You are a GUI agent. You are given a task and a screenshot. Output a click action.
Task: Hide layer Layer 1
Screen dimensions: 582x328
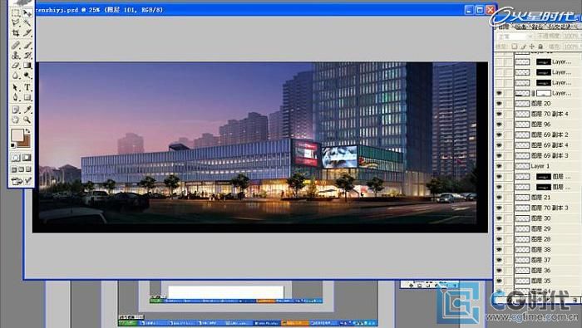(x=499, y=166)
